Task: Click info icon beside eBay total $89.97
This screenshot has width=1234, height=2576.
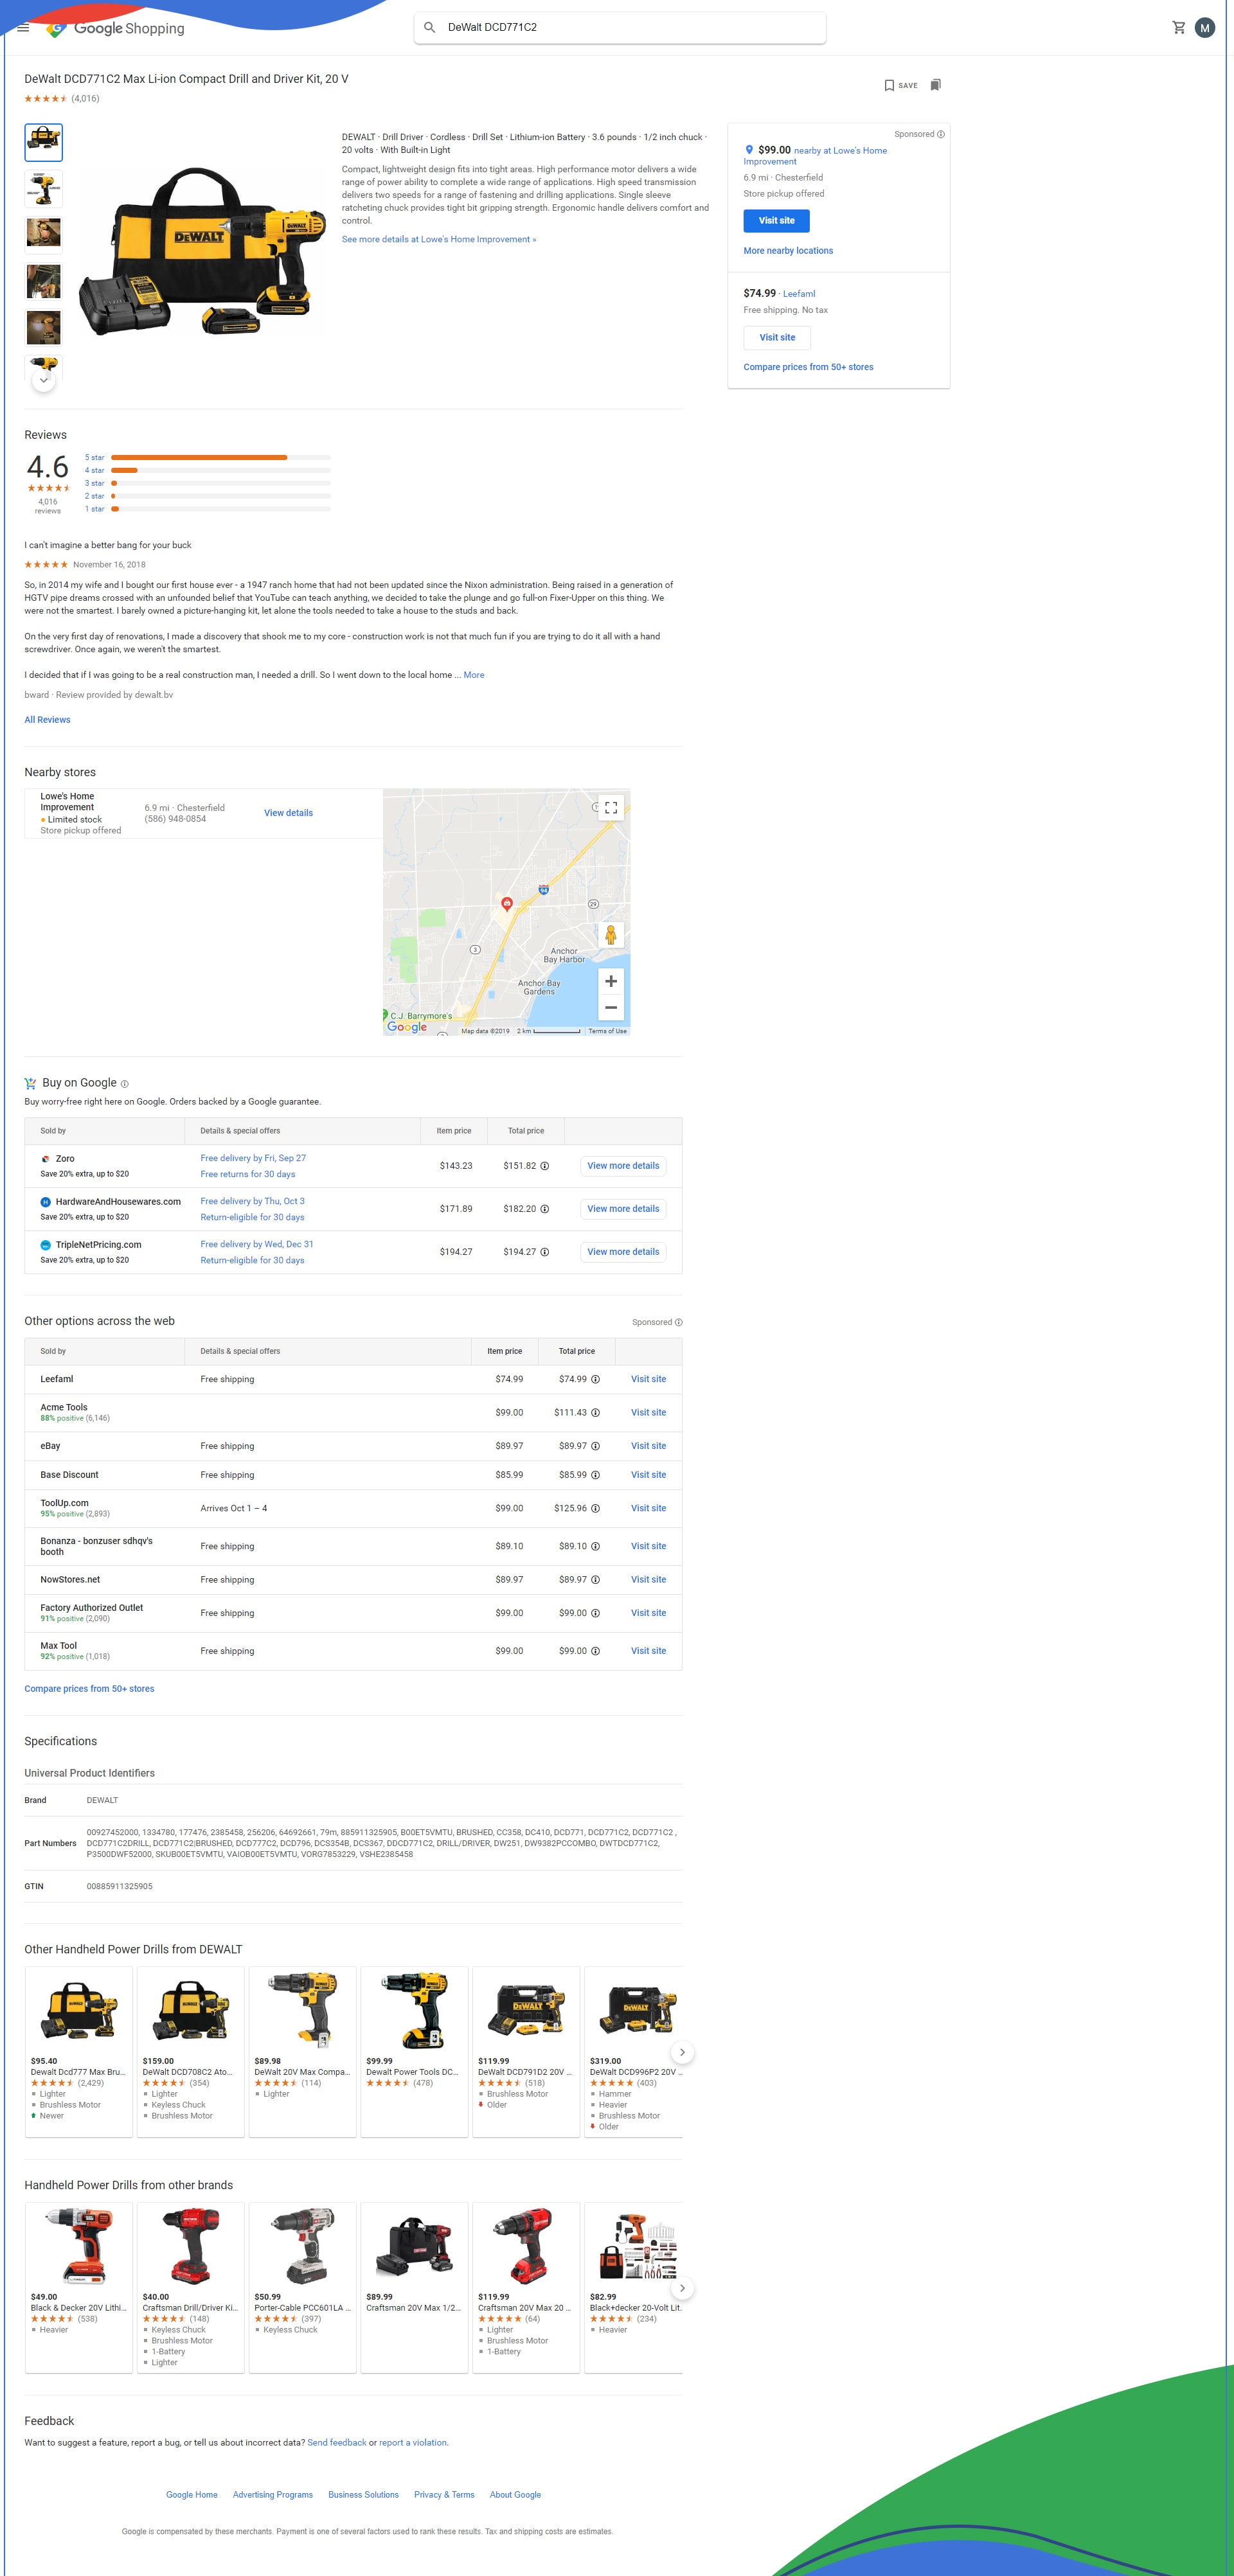Action: click(595, 1446)
